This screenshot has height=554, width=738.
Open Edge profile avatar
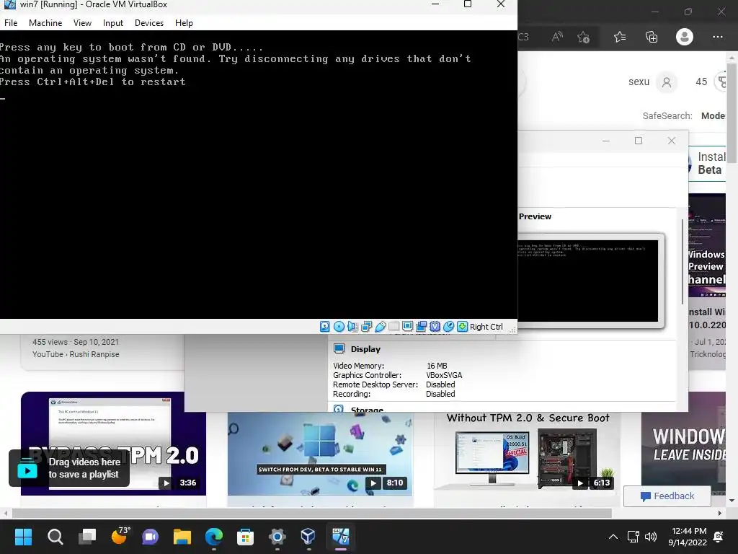click(x=685, y=37)
